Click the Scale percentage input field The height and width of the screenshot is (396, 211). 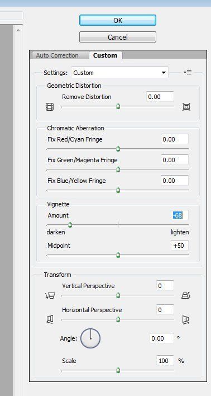pos(165,361)
